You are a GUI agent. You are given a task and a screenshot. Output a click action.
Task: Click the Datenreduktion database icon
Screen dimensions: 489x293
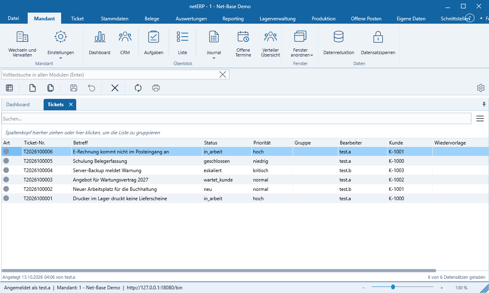coord(339,37)
